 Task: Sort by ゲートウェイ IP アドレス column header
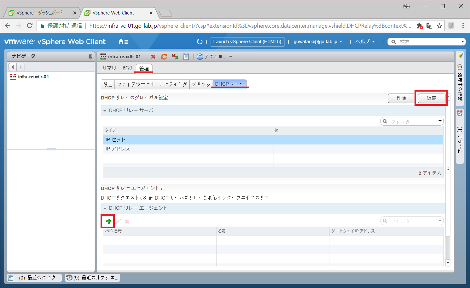click(x=386, y=231)
